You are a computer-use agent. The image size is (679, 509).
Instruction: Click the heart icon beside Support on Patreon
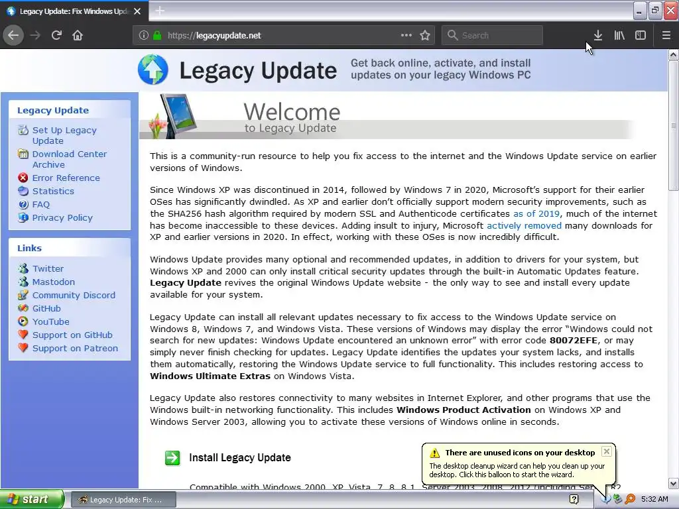pos(23,348)
